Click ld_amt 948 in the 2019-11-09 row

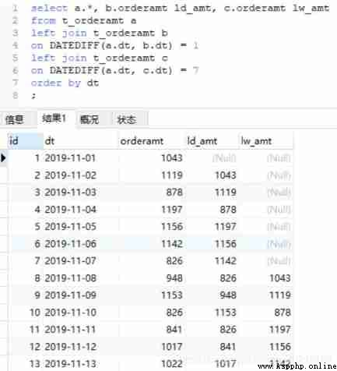(228, 295)
